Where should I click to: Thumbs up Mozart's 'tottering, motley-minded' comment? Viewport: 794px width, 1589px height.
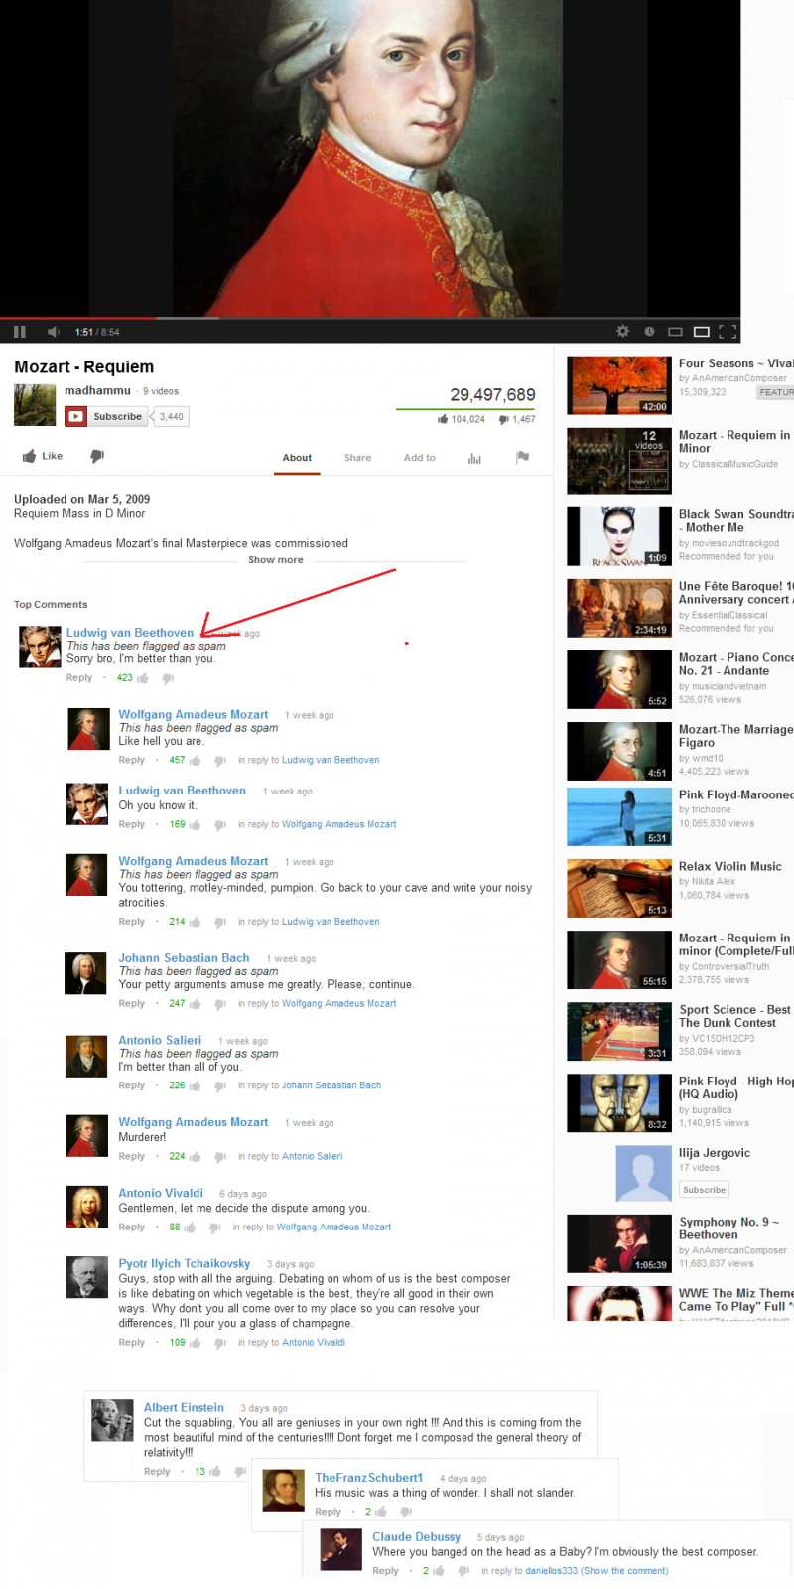point(195,923)
